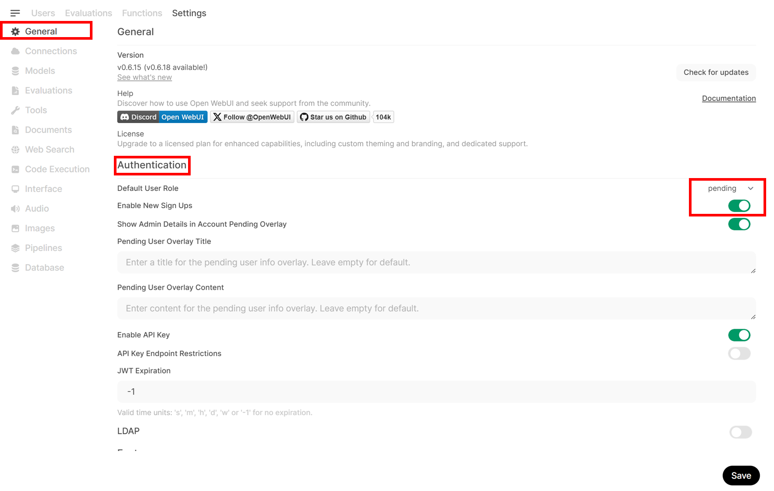The width and height of the screenshot is (774, 491).
Task: Open Audio speaker icon in sidebar
Action: pyautogui.click(x=15, y=209)
